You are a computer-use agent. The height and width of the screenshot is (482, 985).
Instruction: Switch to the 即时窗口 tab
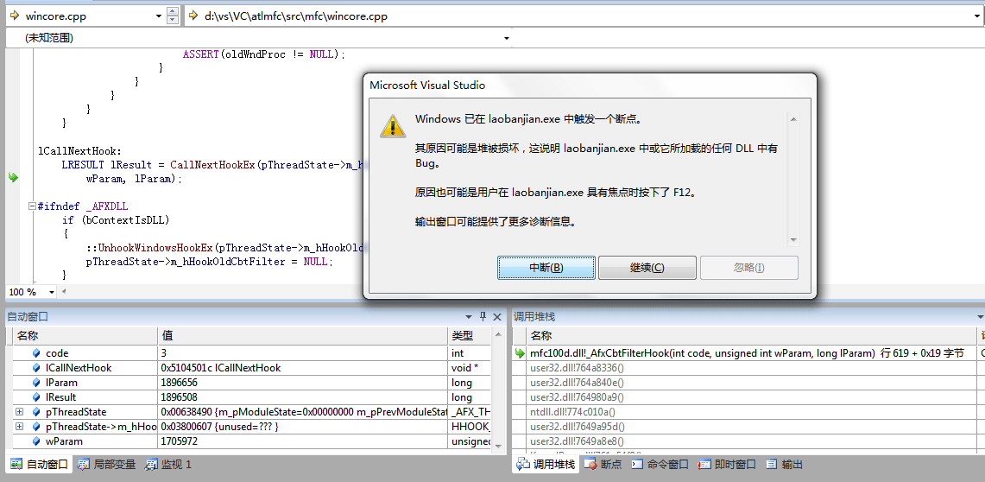point(728,465)
